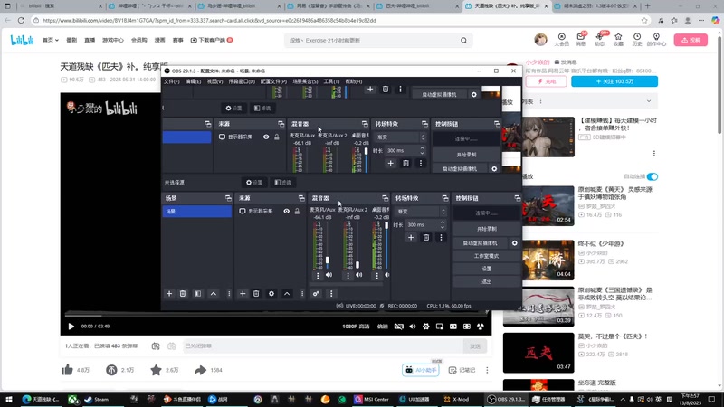Image resolution: width=724 pixels, height=407 pixels.
Task: Click the Windows Start button
Action: (x=8, y=399)
